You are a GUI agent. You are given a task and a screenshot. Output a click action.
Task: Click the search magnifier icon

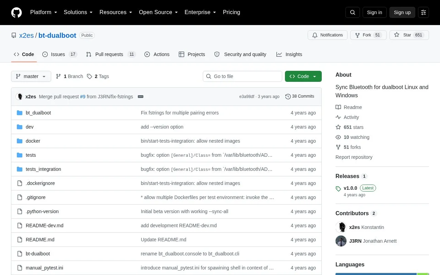[x=353, y=12]
